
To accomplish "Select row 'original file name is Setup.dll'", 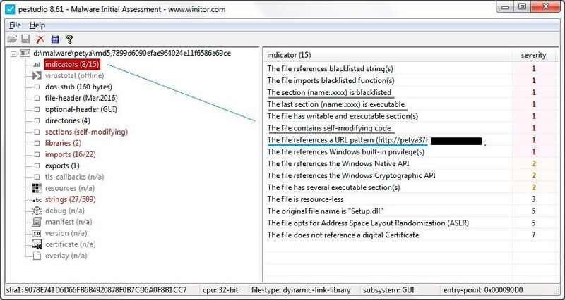I will (x=410, y=211).
